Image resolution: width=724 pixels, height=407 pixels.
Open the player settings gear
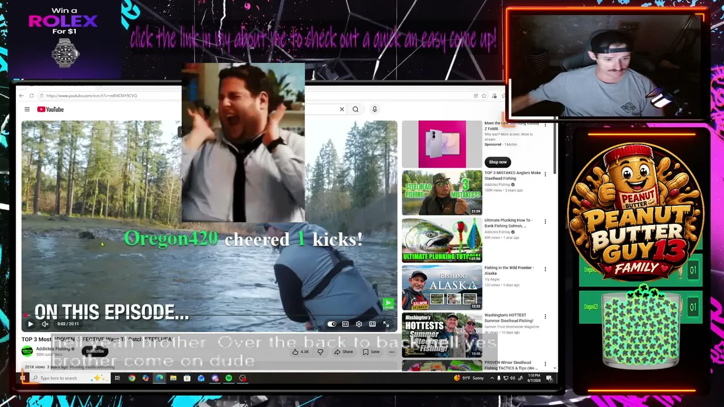(x=359, y=324)
